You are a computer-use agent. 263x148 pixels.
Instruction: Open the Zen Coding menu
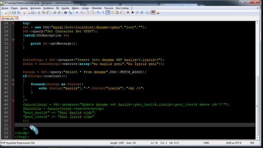tap(122, 8)
